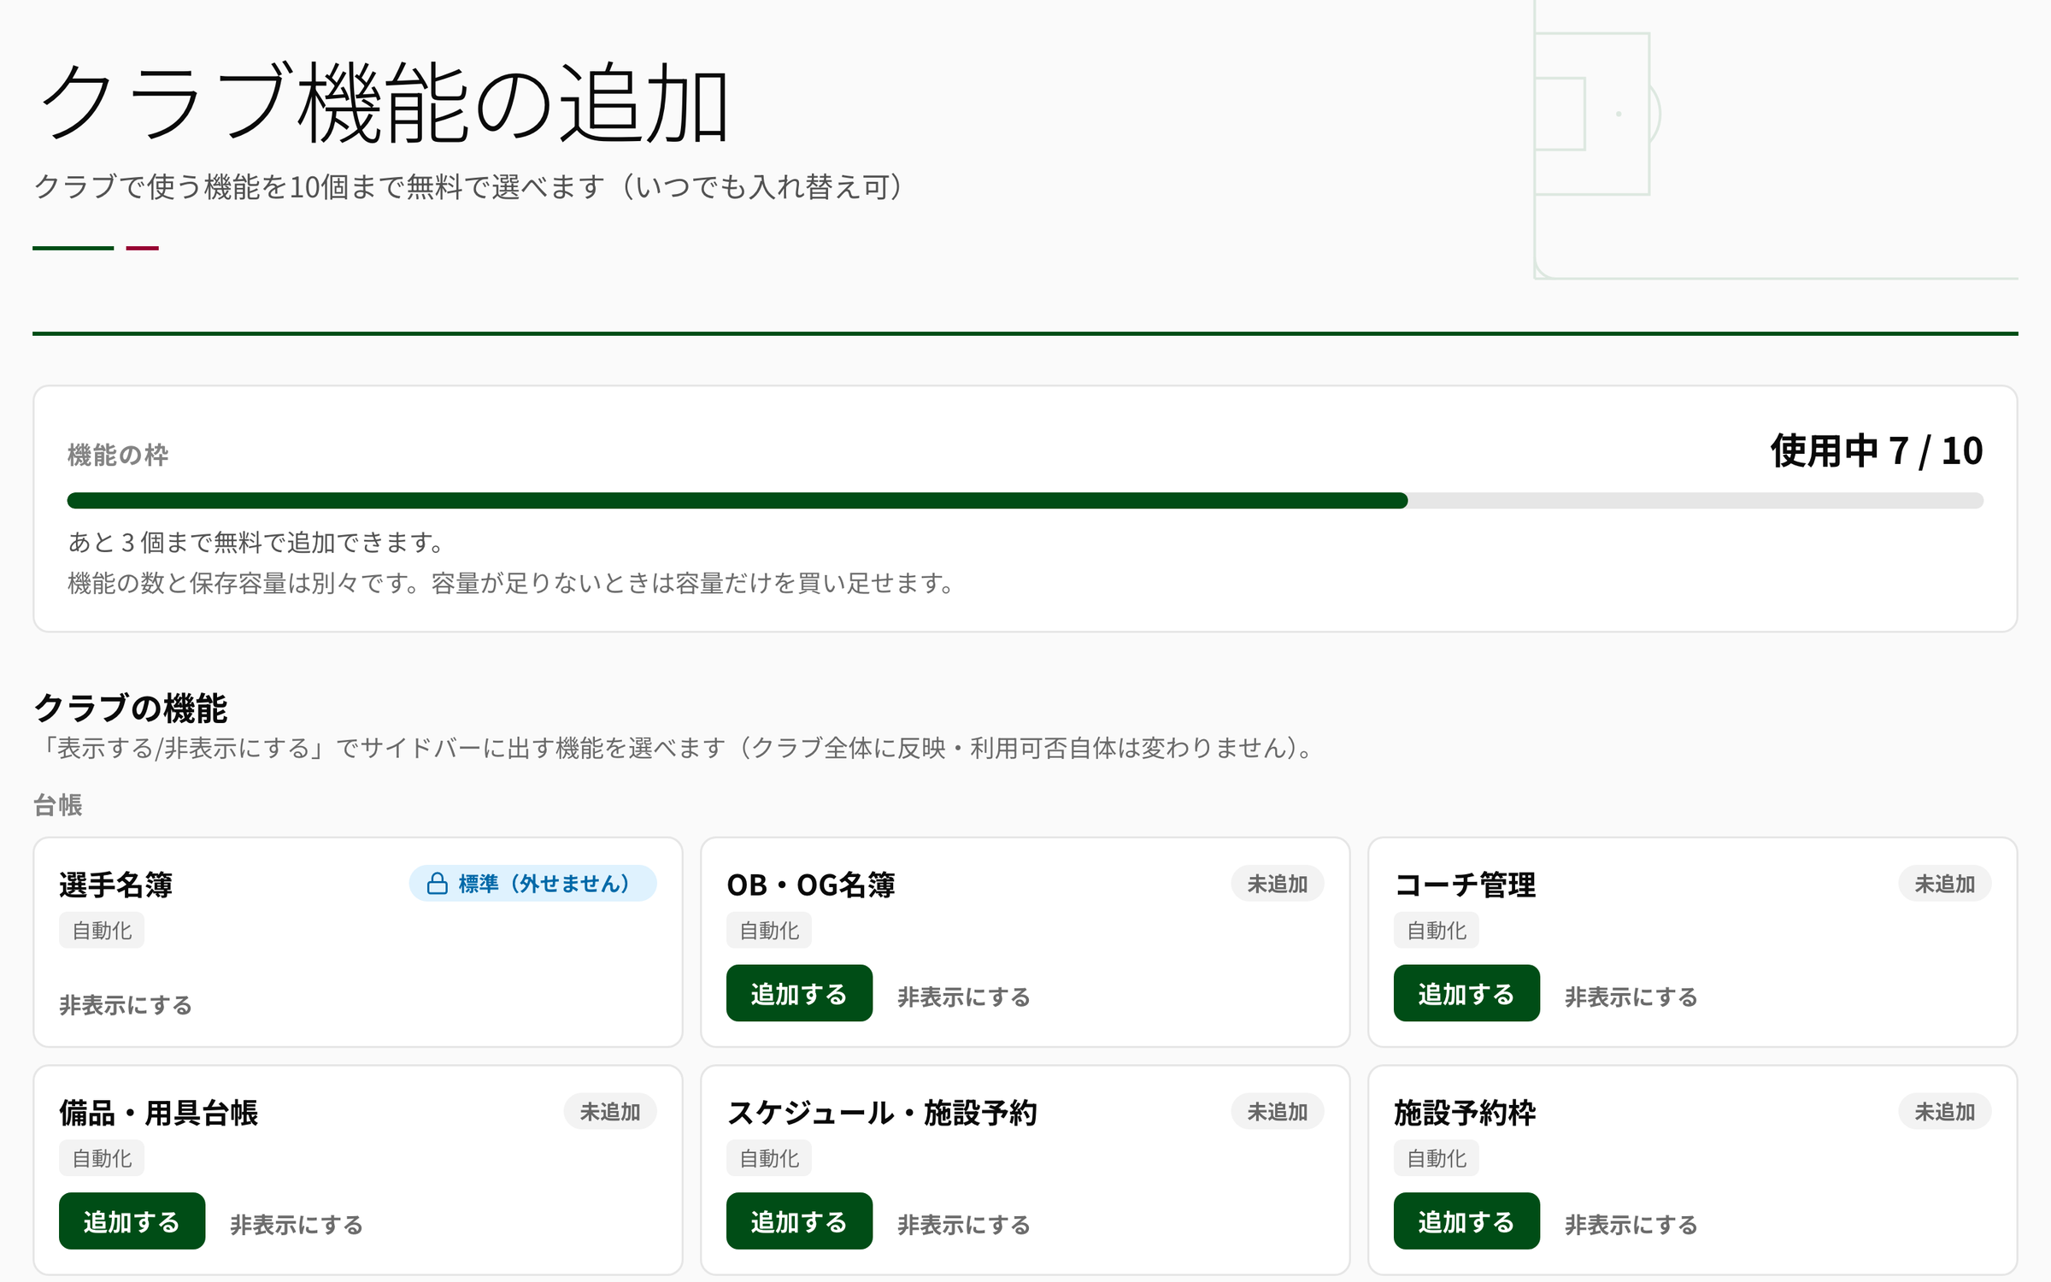Screen dimensions: 2051x1282
Task: Click 自動化 tag on 選手名簿 card
Action: 102,930
